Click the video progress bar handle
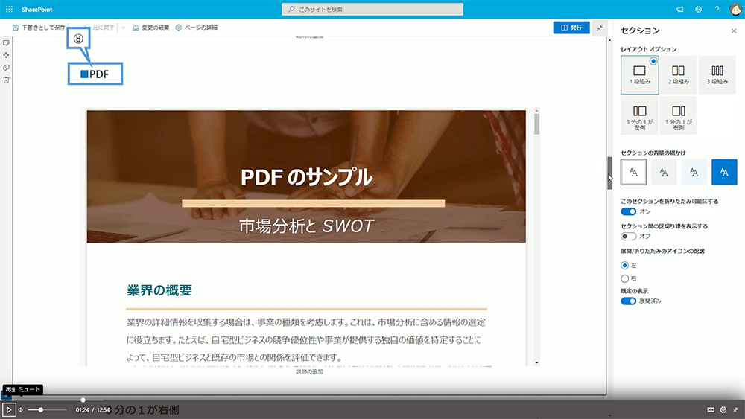This screenshot has height=419, width=745. (83, 400)
